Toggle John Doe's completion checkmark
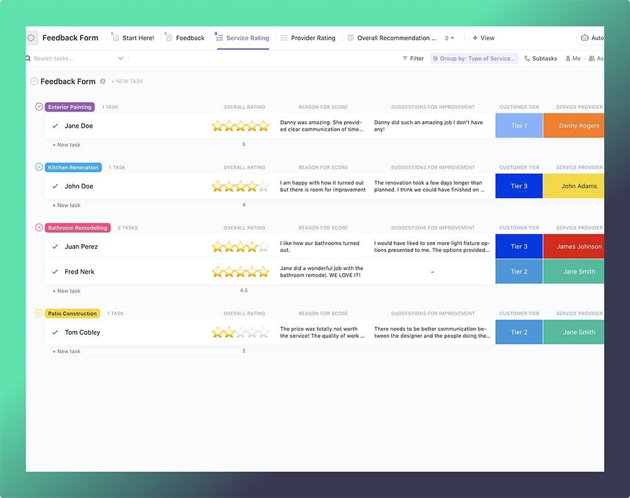This screenshot has height=498, width=630. click(55, 186)
